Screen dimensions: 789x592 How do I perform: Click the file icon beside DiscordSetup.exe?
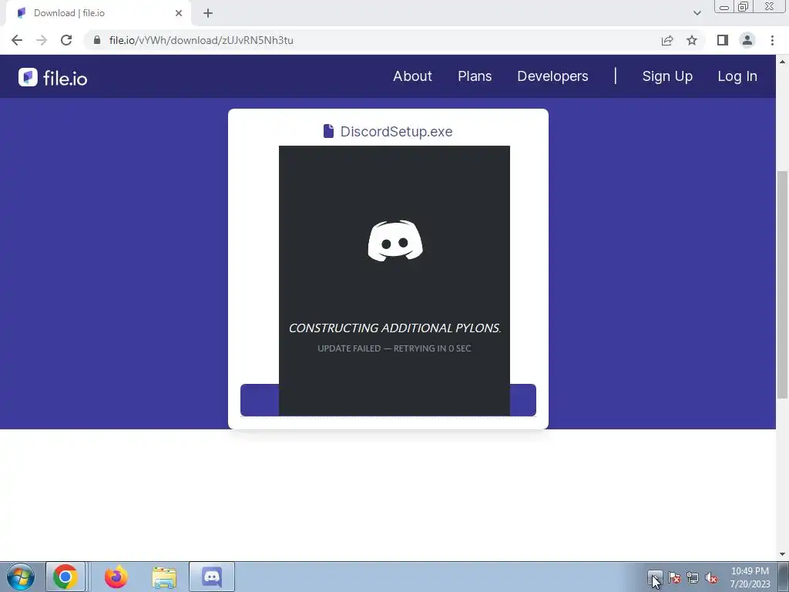[328, 131]
